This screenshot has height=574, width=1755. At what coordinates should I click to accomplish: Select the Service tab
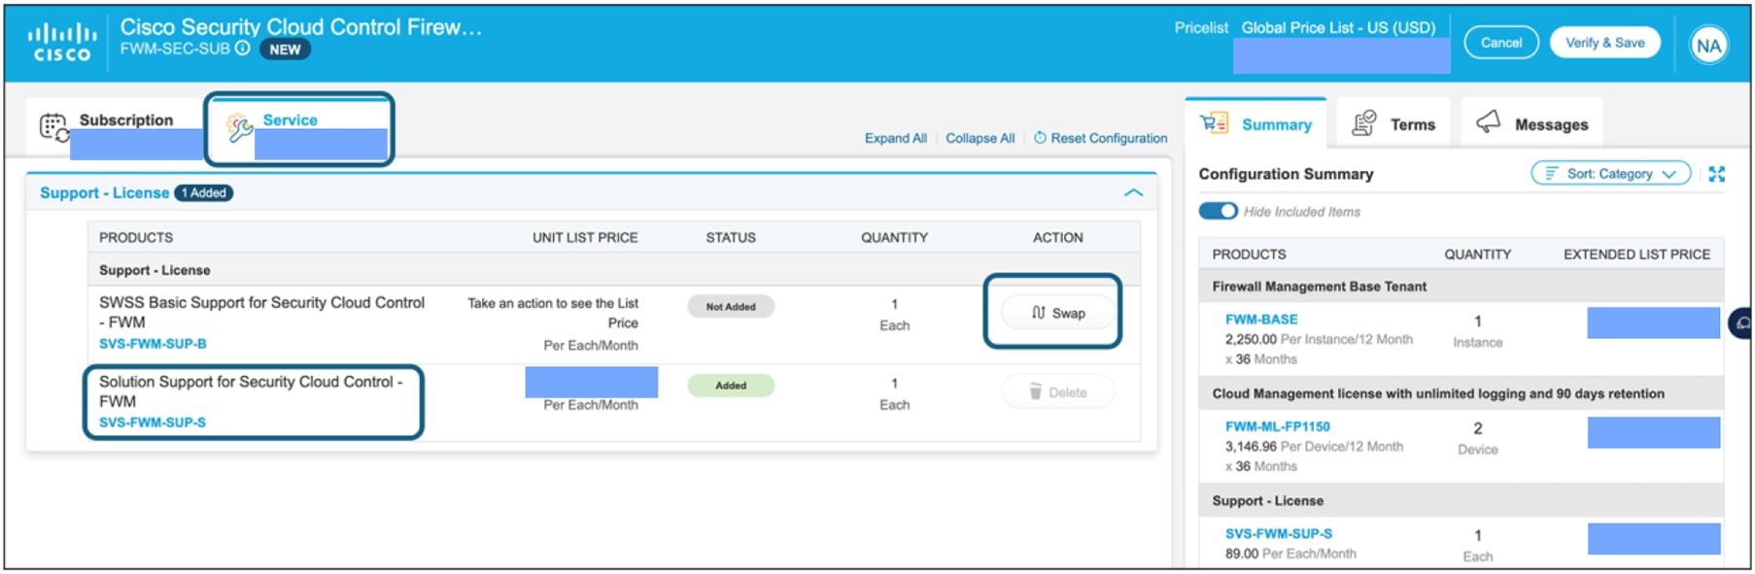pyautogui.click(x=299, y=129)
